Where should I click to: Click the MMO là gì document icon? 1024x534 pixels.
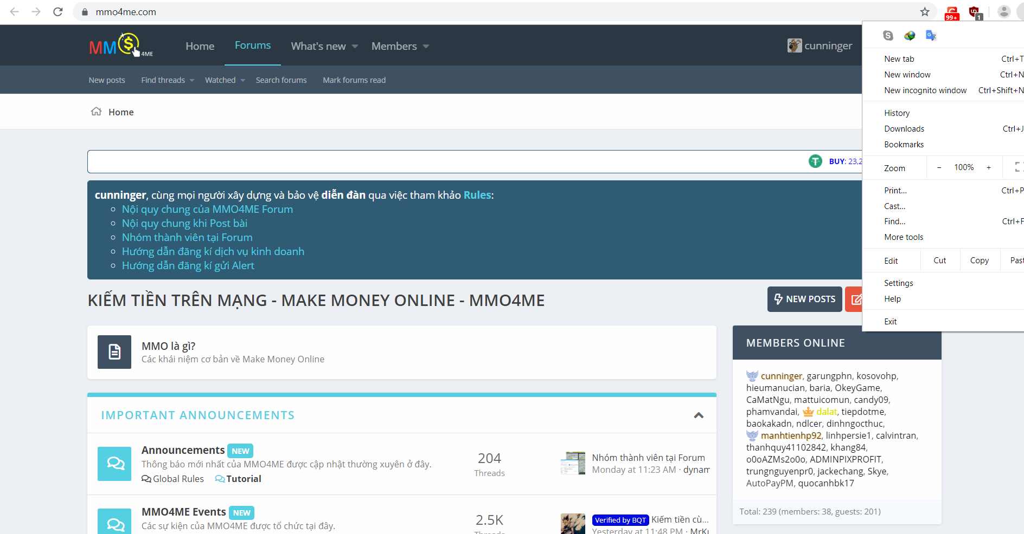pos(114,352)
